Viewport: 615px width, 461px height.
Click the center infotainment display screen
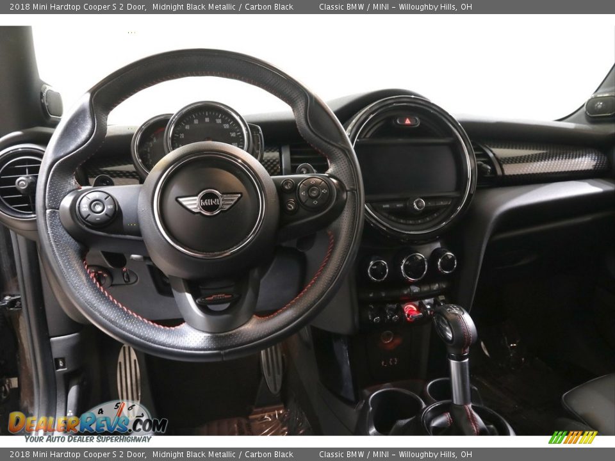pos(408,166)
